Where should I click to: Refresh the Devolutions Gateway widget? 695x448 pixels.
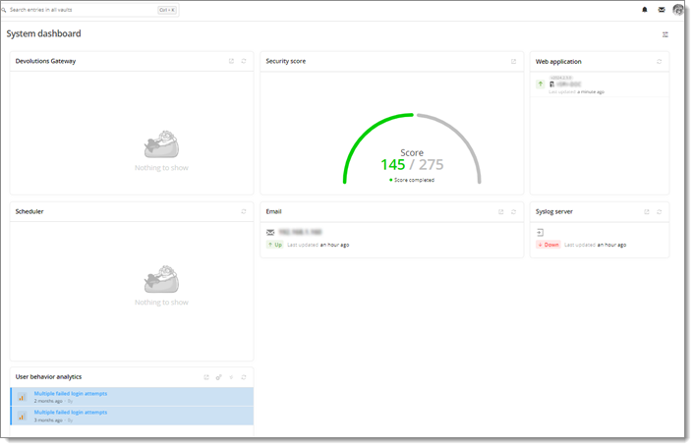click(x=243, y=61)
